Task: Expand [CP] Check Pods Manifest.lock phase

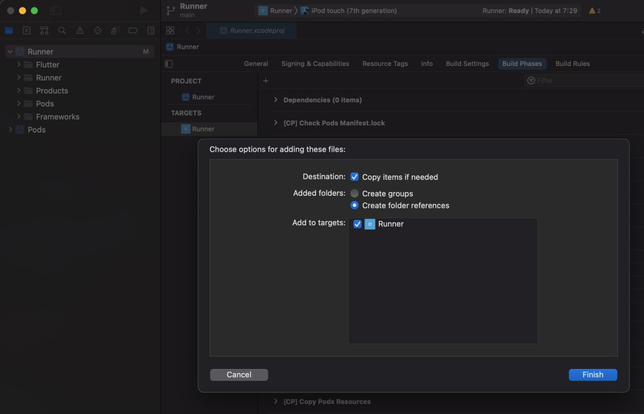Action: (x=276, y=123)
